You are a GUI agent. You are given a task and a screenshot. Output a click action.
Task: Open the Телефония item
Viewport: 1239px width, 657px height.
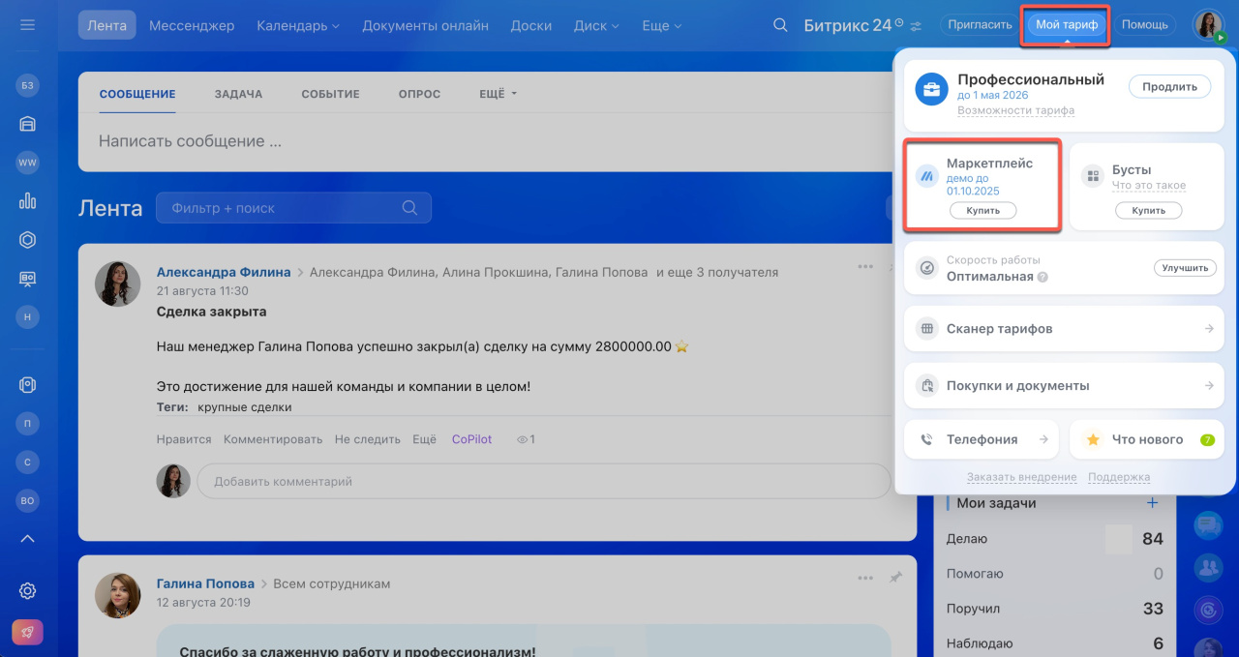982,439
